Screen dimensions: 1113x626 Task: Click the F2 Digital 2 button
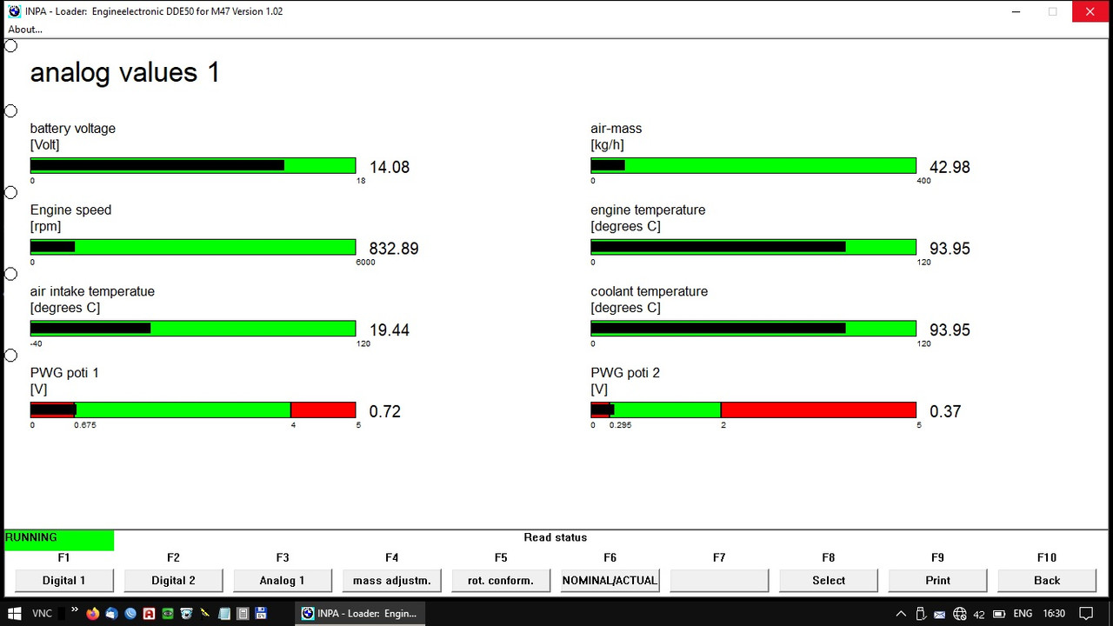pyautogui.click(x=173, y=580)
